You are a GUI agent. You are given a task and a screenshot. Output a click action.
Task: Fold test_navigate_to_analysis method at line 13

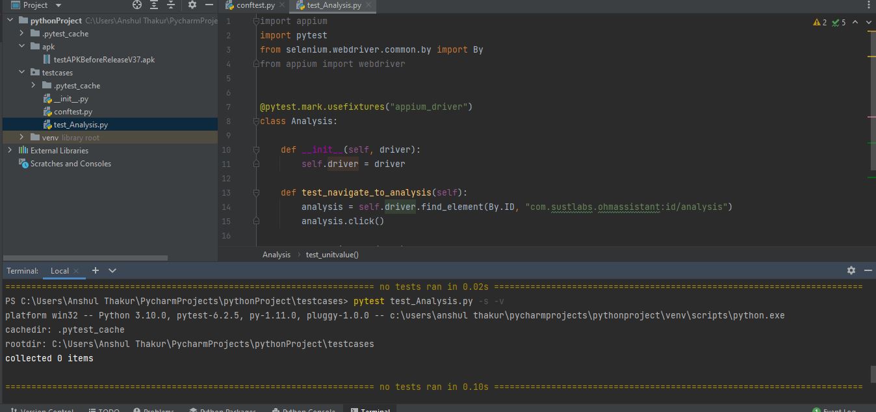[x=256, y=193]
